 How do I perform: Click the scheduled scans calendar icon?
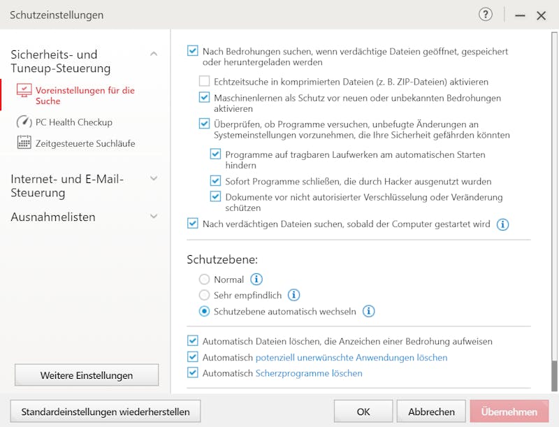click(x=24, y=142)
